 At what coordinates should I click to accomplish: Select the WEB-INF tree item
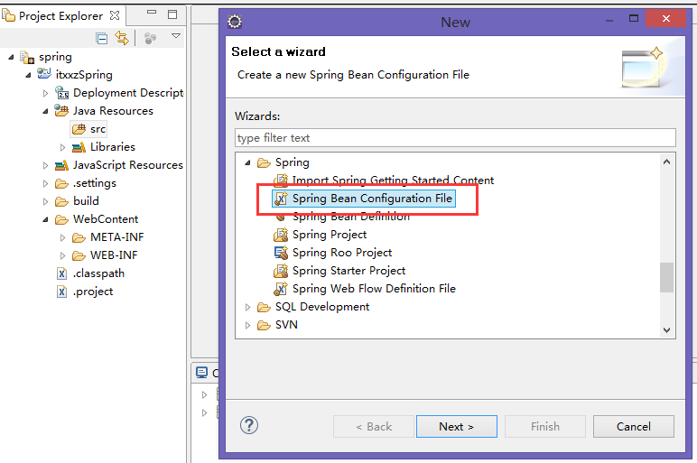click(114, 256)
